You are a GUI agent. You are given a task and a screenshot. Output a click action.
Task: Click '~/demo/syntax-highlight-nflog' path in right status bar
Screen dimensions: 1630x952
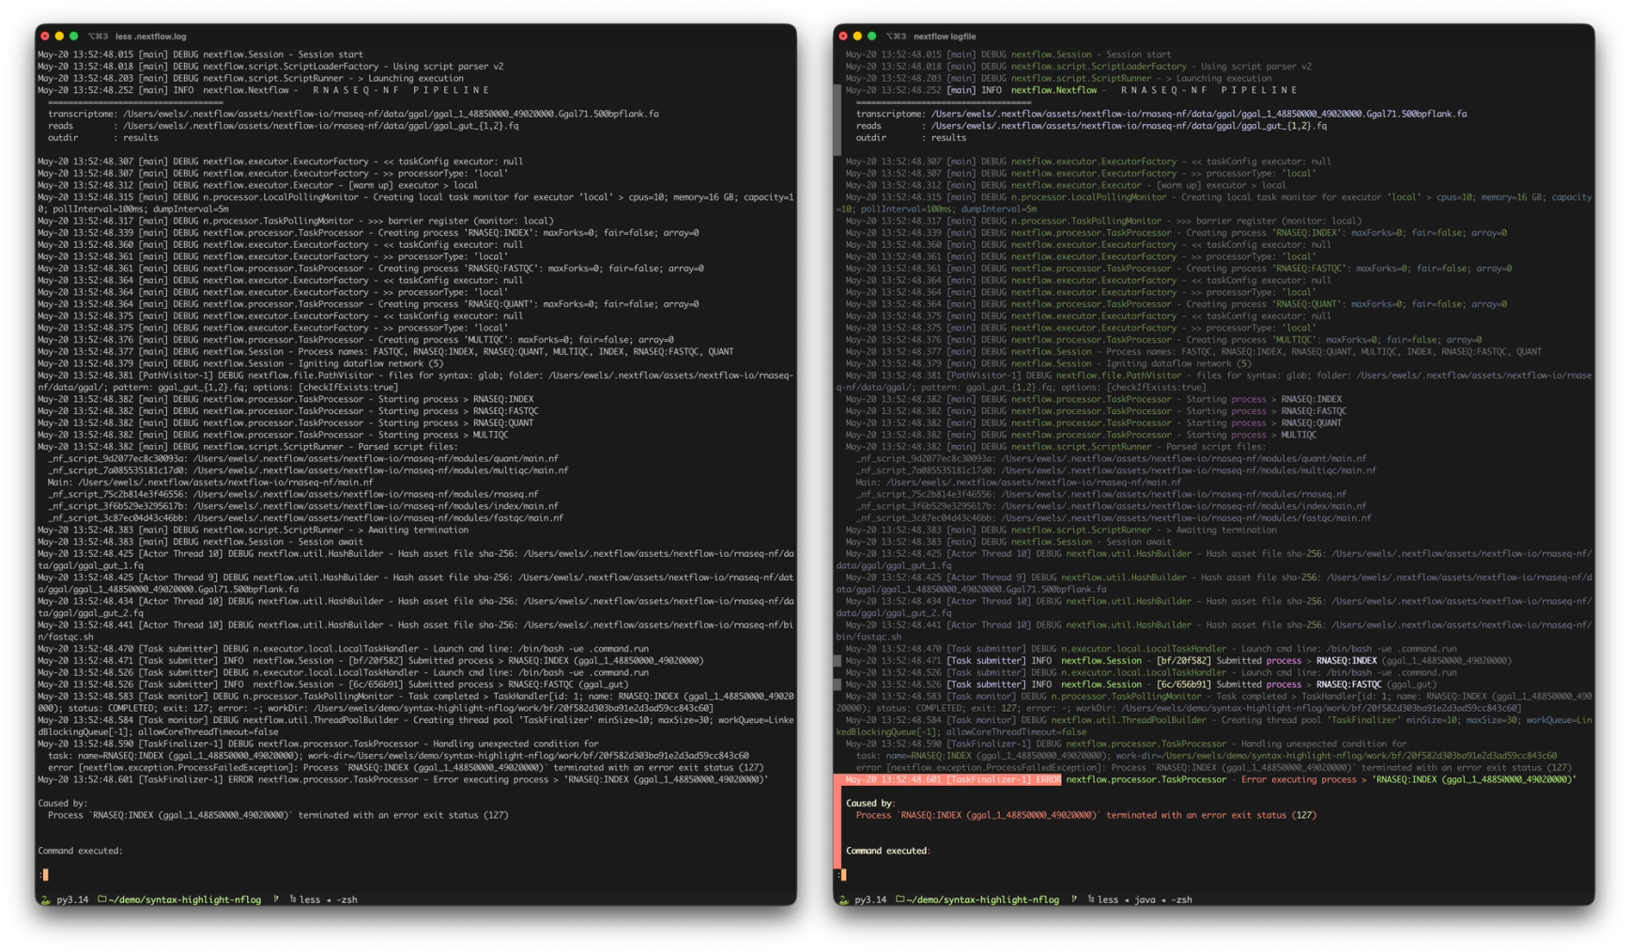[x=983, y=899]
